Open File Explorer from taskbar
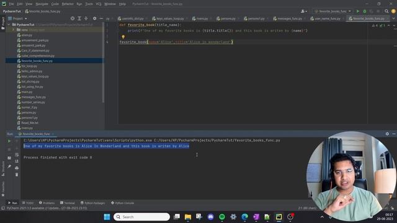The height and width of the screenshot is (223, 397). pyautogui.click(x=188, y=217)
